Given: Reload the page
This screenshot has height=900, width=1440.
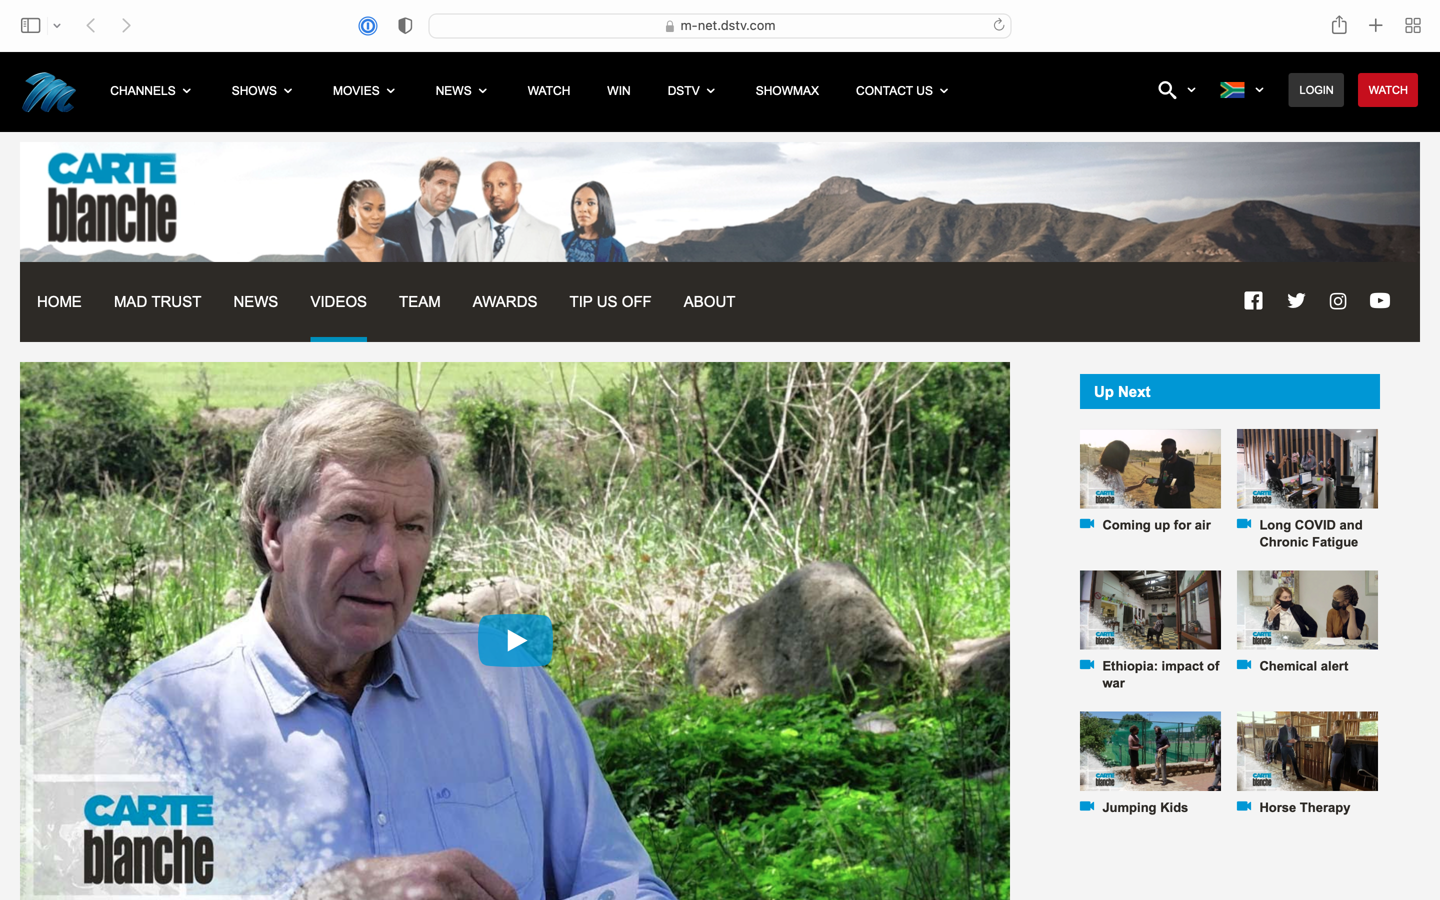Looking at the screenshot, I should 998,25.
